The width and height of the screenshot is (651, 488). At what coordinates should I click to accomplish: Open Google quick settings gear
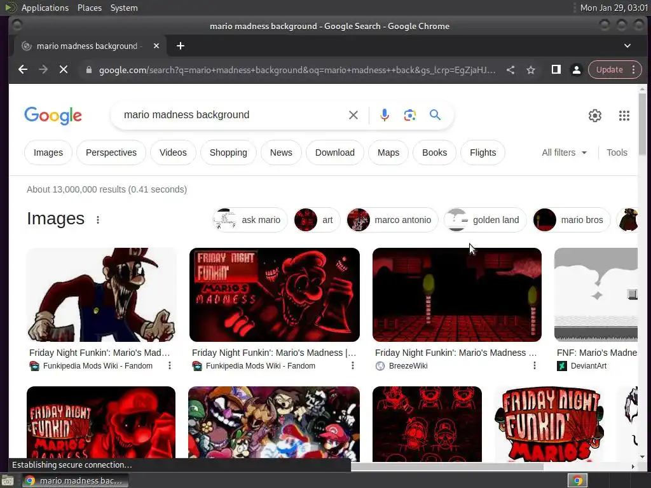tap(595, 116)
